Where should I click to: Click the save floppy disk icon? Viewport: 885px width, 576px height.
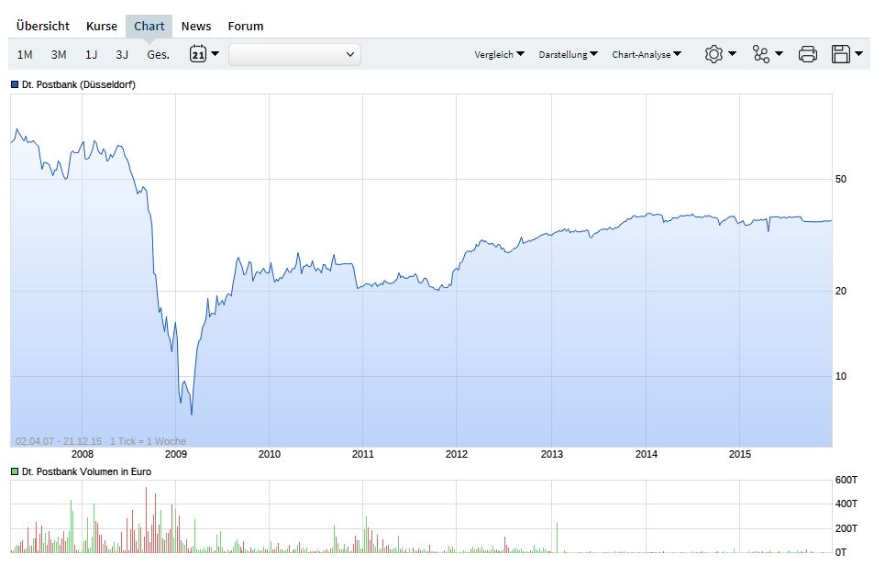(840, 54)
